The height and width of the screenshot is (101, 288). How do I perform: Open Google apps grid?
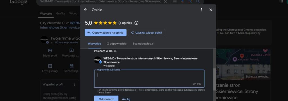point(281,2)
